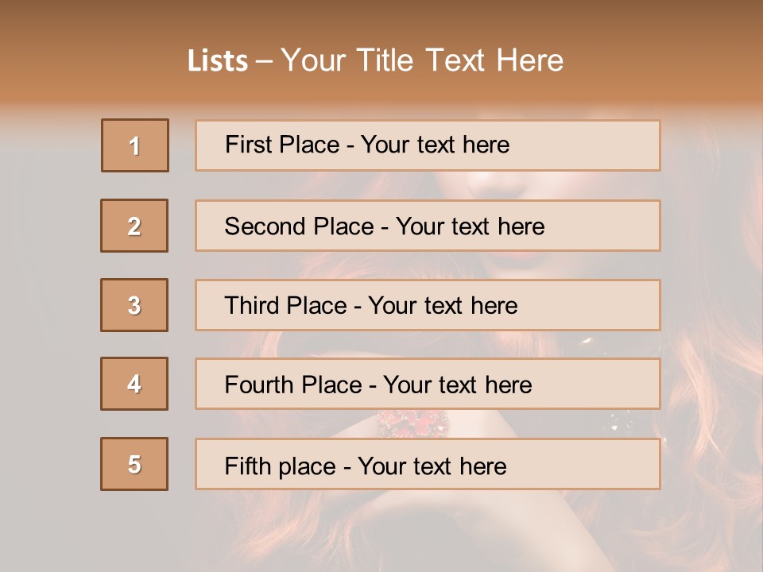
Task: Select the number 2 box
Action: [x=134, y=226]
